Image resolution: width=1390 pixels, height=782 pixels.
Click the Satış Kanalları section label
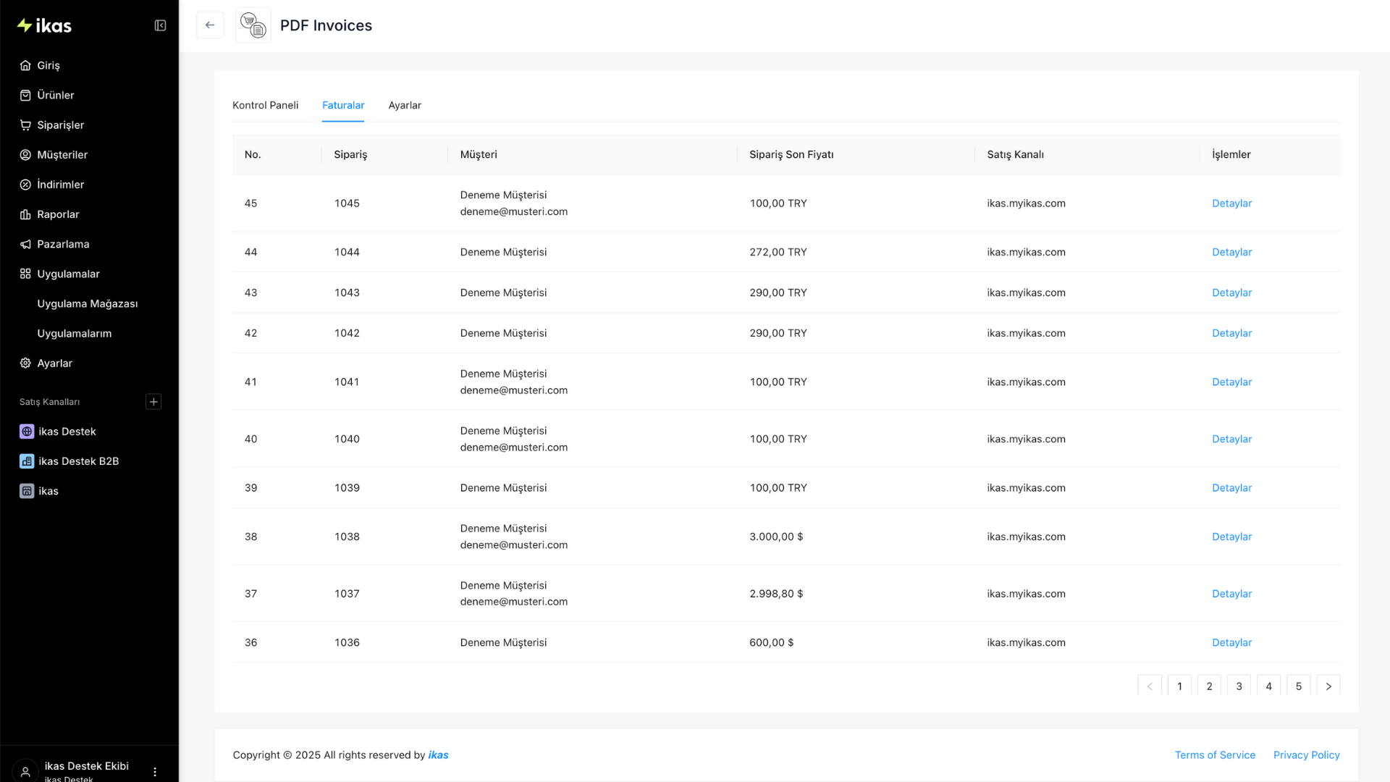(x=49, y=402)
